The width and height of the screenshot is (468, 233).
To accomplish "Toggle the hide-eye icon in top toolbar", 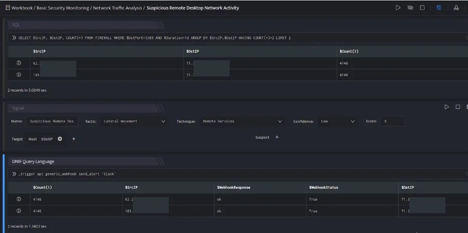I will (411, 8).
